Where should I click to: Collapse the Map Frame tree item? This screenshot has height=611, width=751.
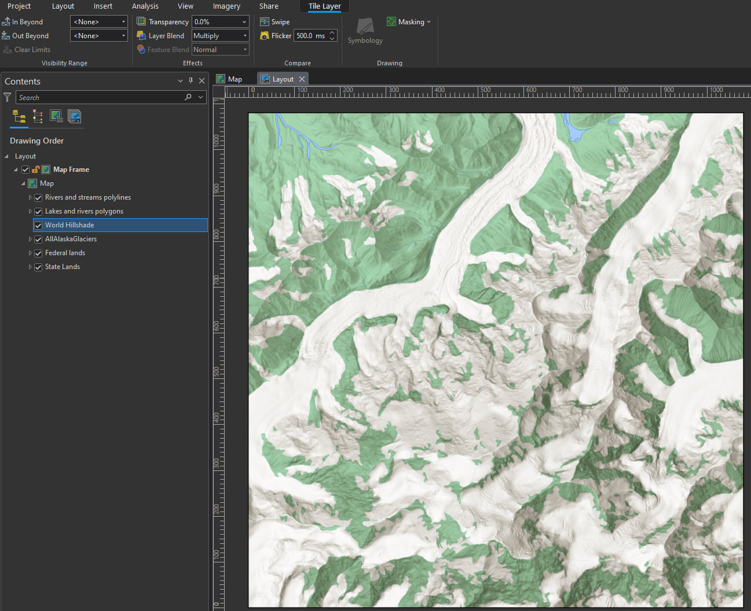point(16,170)
